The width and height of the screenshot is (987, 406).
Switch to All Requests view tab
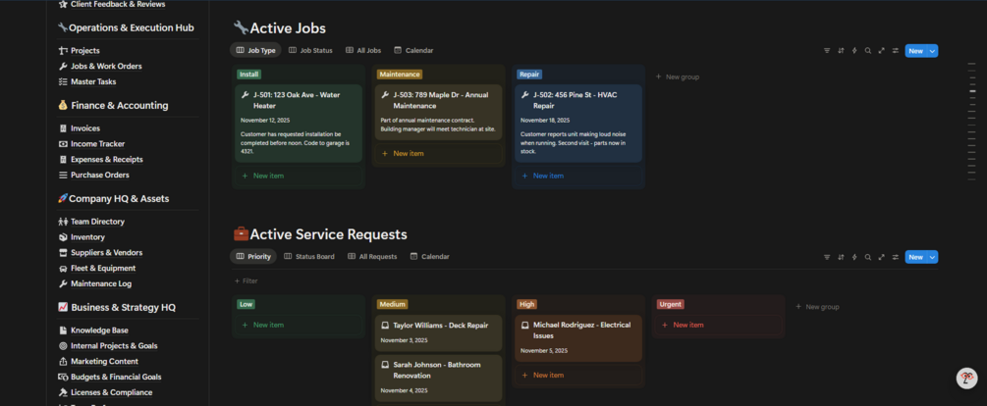click(372, 256)
